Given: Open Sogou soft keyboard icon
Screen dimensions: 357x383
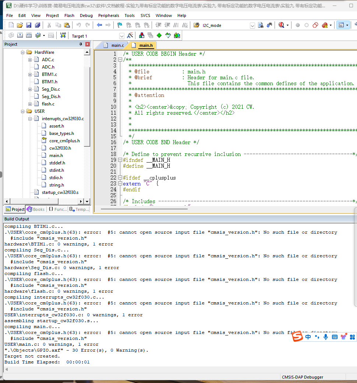Looking at the screenshot, I should (x=335, y=337).
